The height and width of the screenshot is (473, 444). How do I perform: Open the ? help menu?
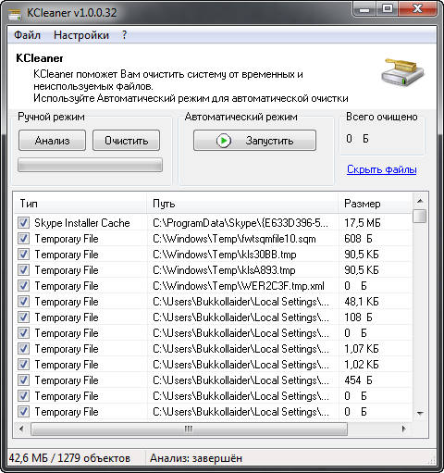pyautogui.click(x=124, y=35)
